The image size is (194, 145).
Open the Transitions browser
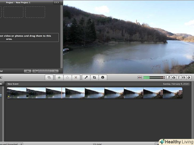tap(184, 78)
